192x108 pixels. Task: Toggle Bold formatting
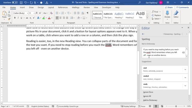pos(15,18)
